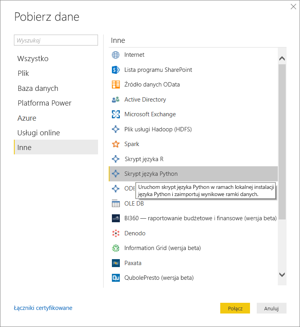This screenshot has width=300, height=327.
Task: Select the QubolePresto icon
Action: 115,278
